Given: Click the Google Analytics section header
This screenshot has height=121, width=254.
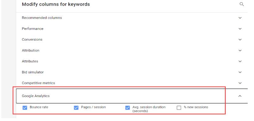Looking at the screenshot, I should click(x=132, y=96).
